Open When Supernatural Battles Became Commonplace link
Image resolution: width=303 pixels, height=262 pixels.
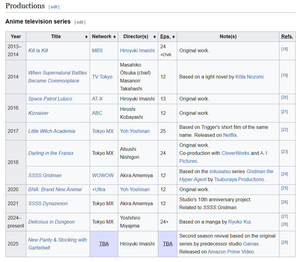(x=58, y=77)
